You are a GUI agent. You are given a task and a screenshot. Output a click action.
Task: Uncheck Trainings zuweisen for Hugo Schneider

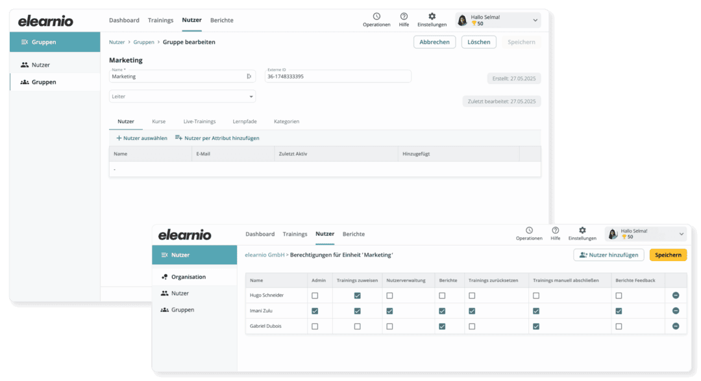pos(357,295)
